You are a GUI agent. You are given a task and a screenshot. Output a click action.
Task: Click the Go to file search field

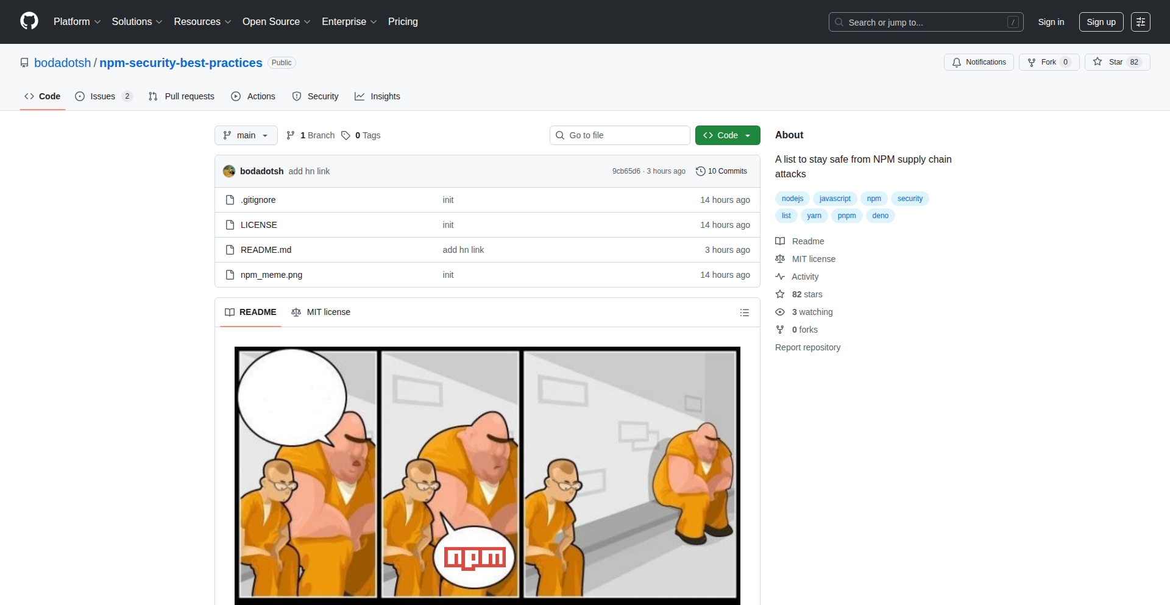[620, 135]
